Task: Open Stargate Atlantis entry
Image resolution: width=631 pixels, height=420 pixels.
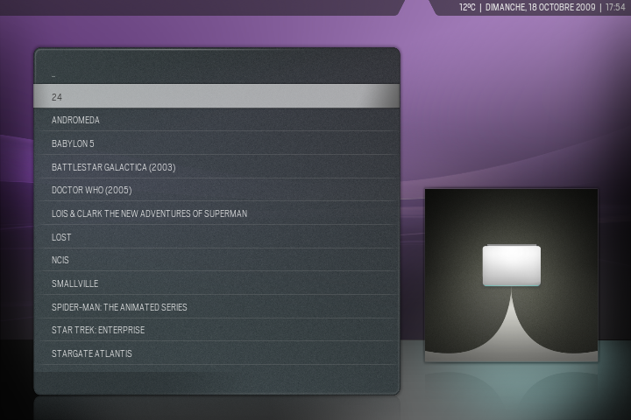Action: tap(216, 353)
